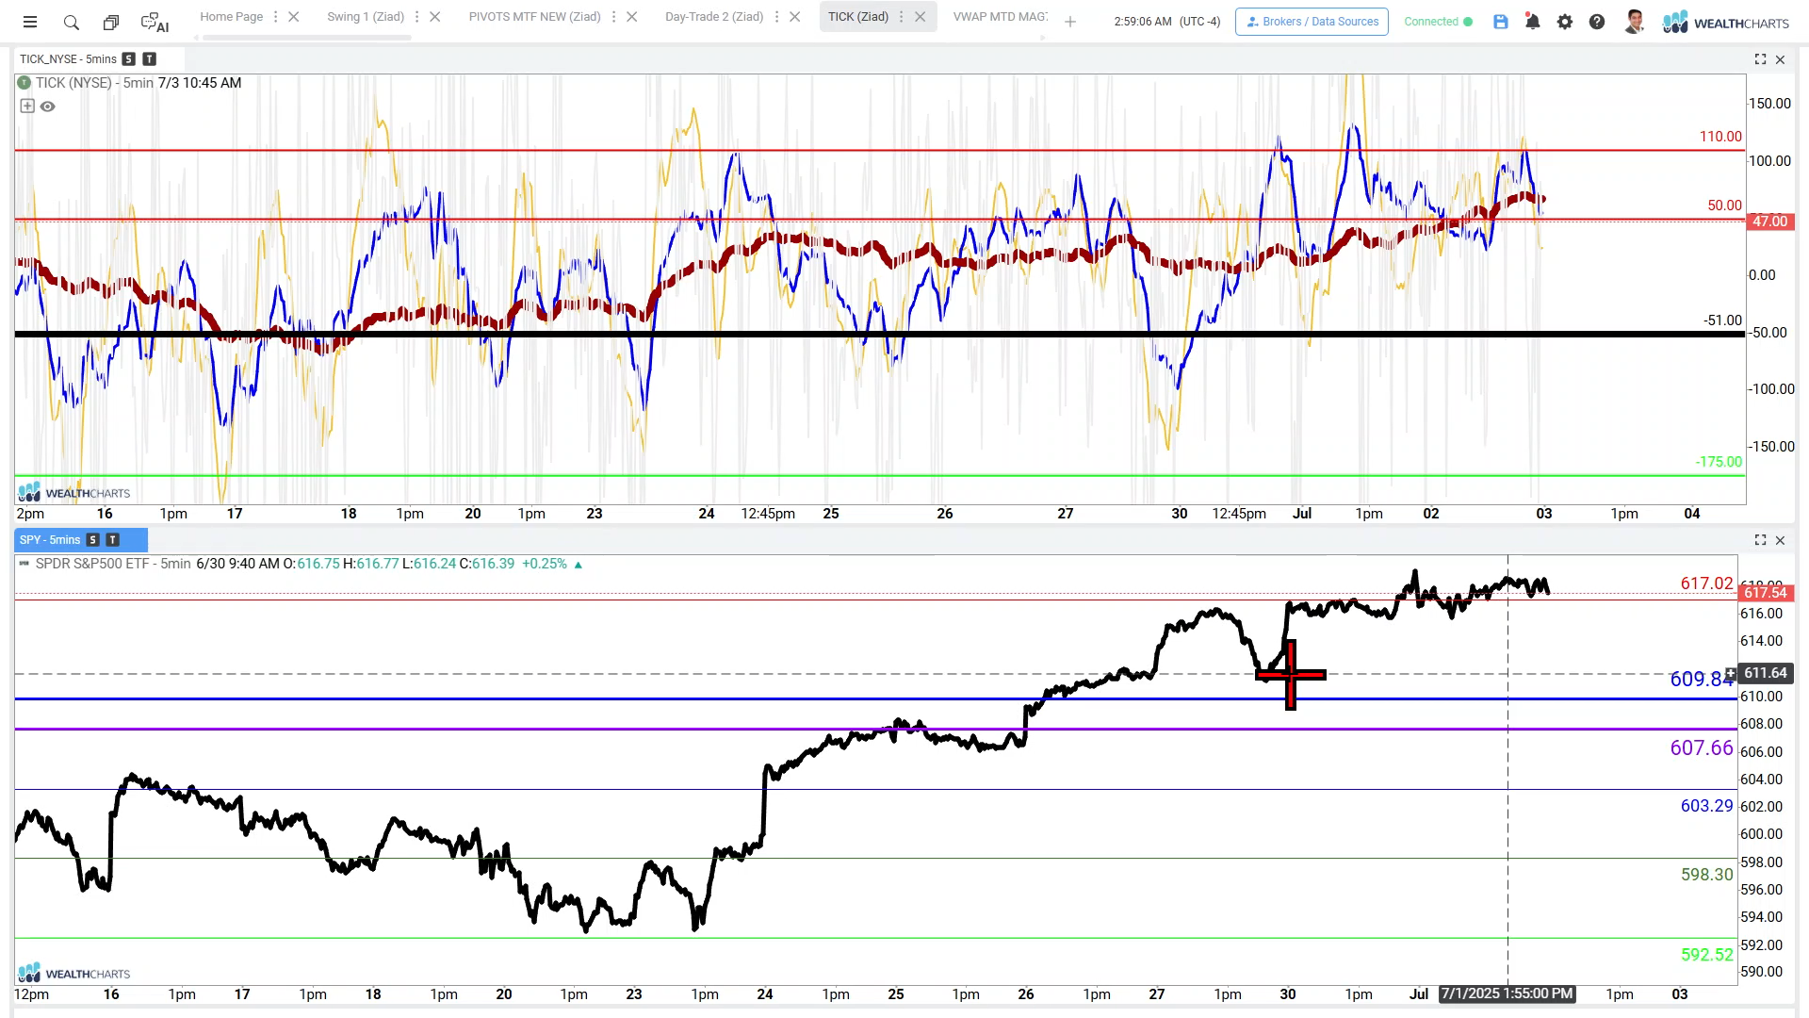Add a new workspace tab
The image size is (1809, 1018).
point(1070,22)
